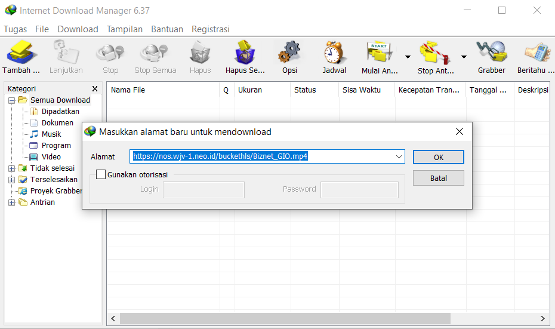Open the Registrasi menu
Image resolution: width=555 pixels, height=329 pixels.
(x=211, y=29)
